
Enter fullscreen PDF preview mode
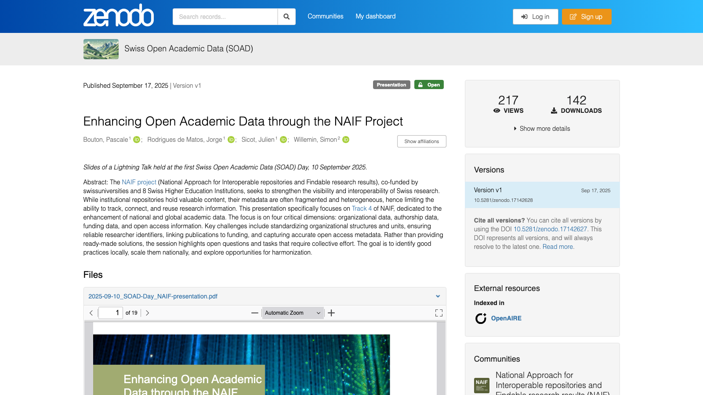click(438, 313)
